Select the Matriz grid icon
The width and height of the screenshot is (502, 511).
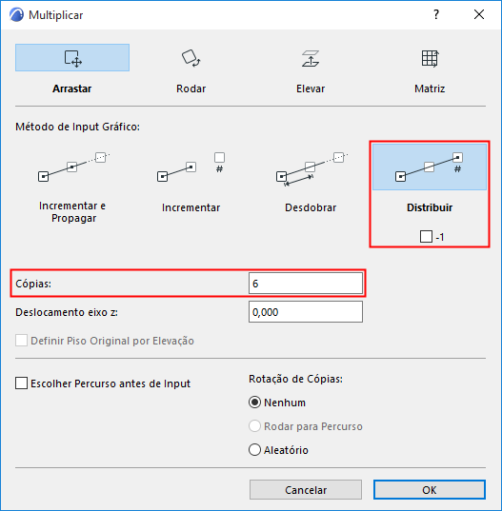click(430, 58)
